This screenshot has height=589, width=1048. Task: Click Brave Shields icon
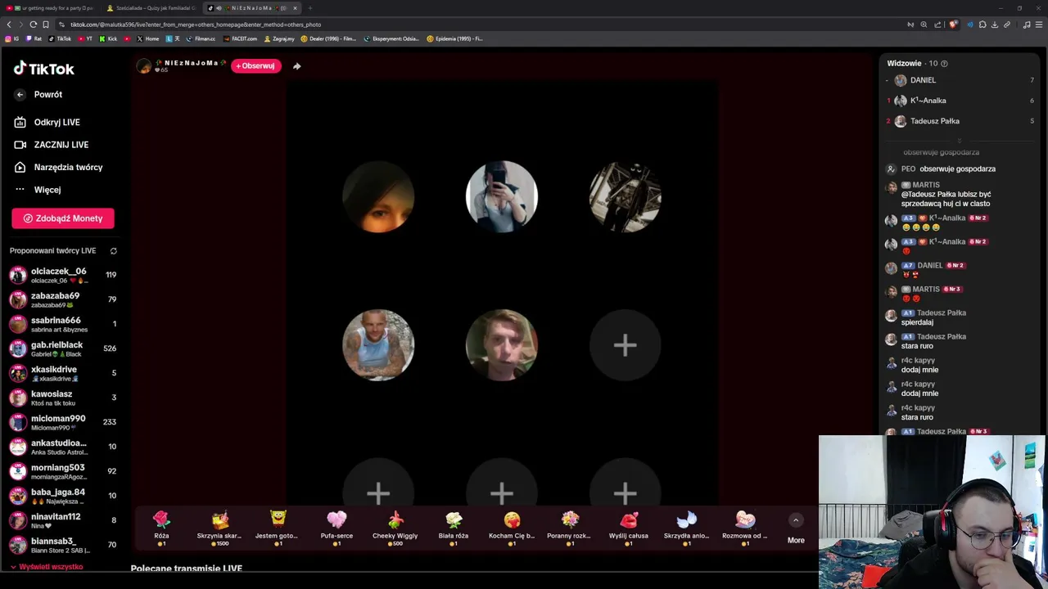click(x=953, y=25)
